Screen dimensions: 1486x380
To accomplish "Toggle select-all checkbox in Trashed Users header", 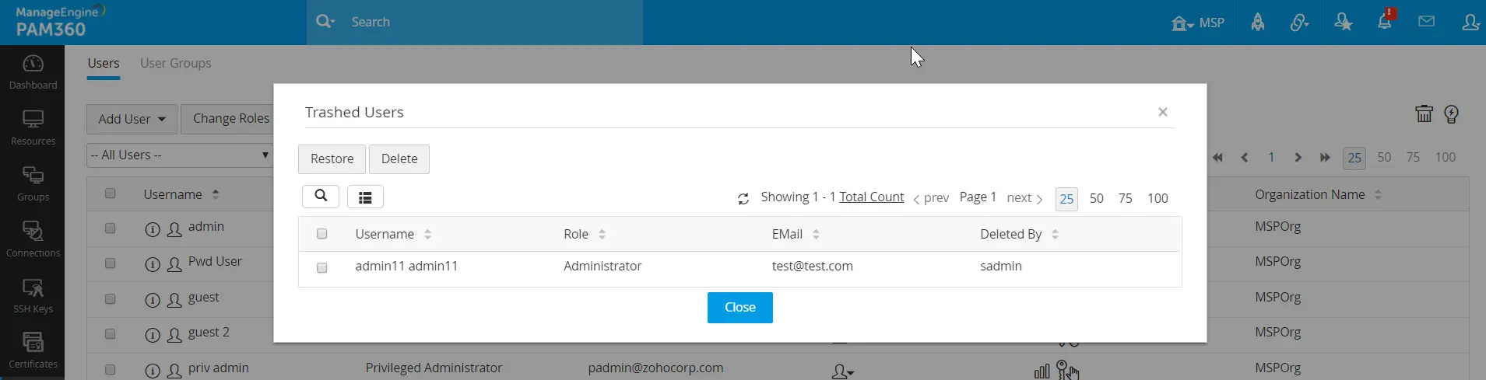I will [x=321, y=234].
